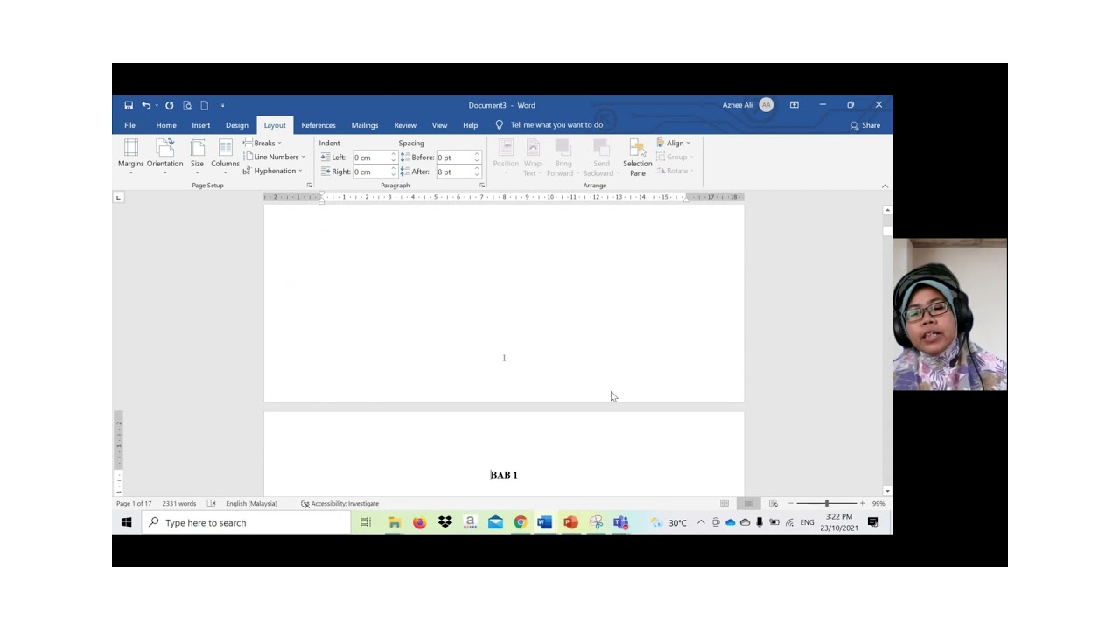
Task: Click the tab selector at the ruler corner
Action: click(x=119, y=198)
